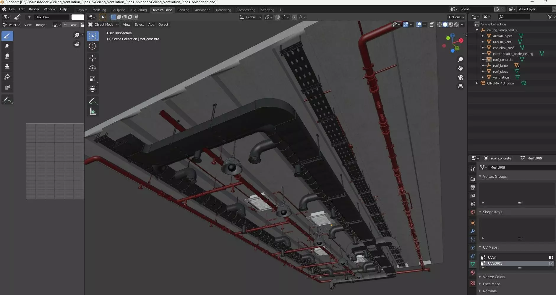Collapse the UV Maps panel

[x=480, y=247]
